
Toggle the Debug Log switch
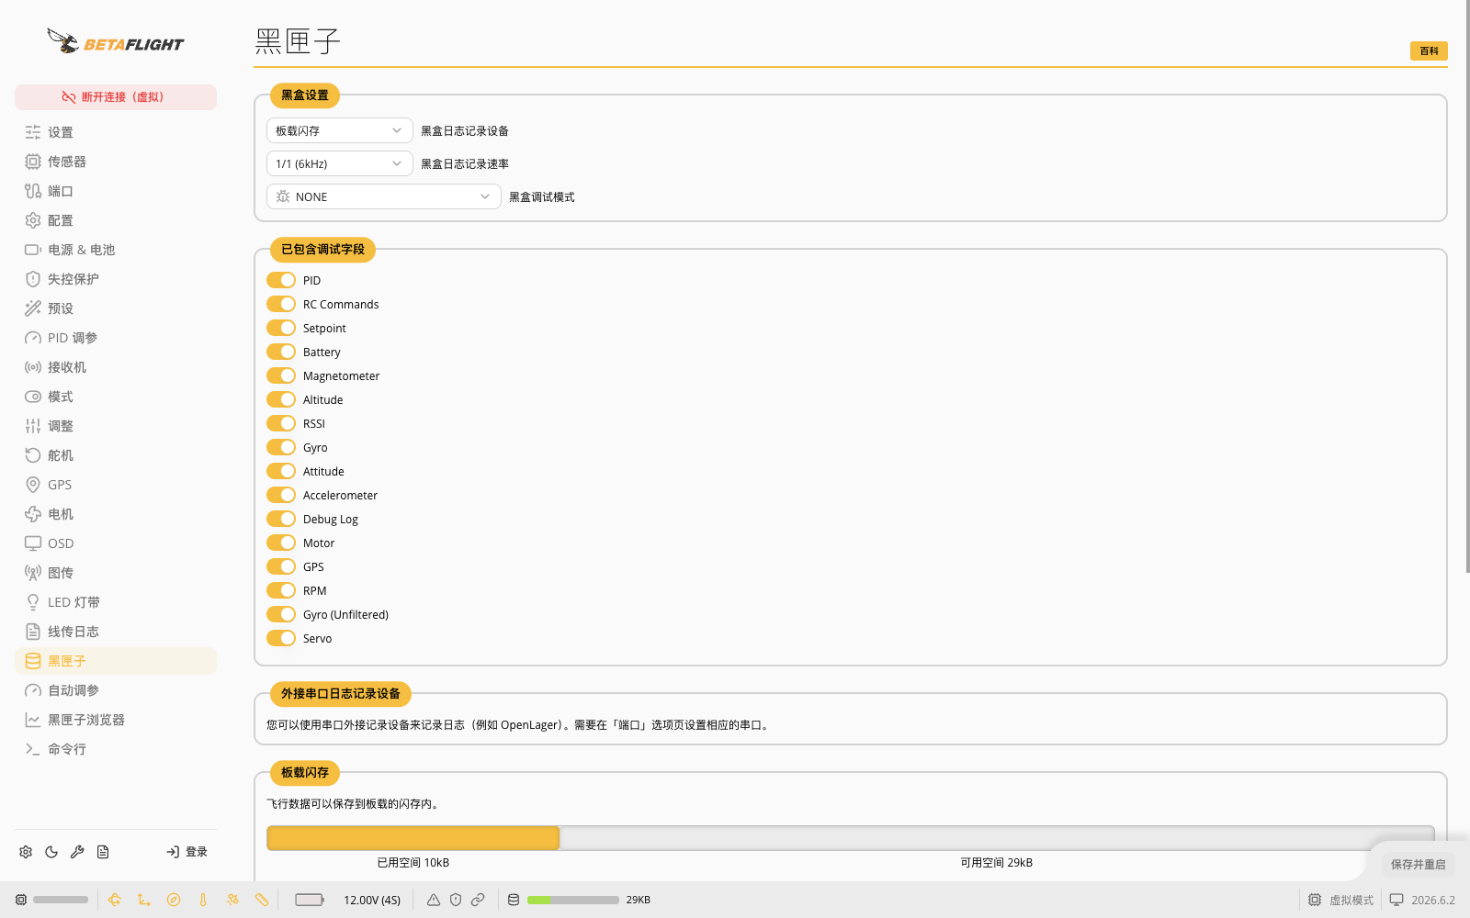[281, 519]
